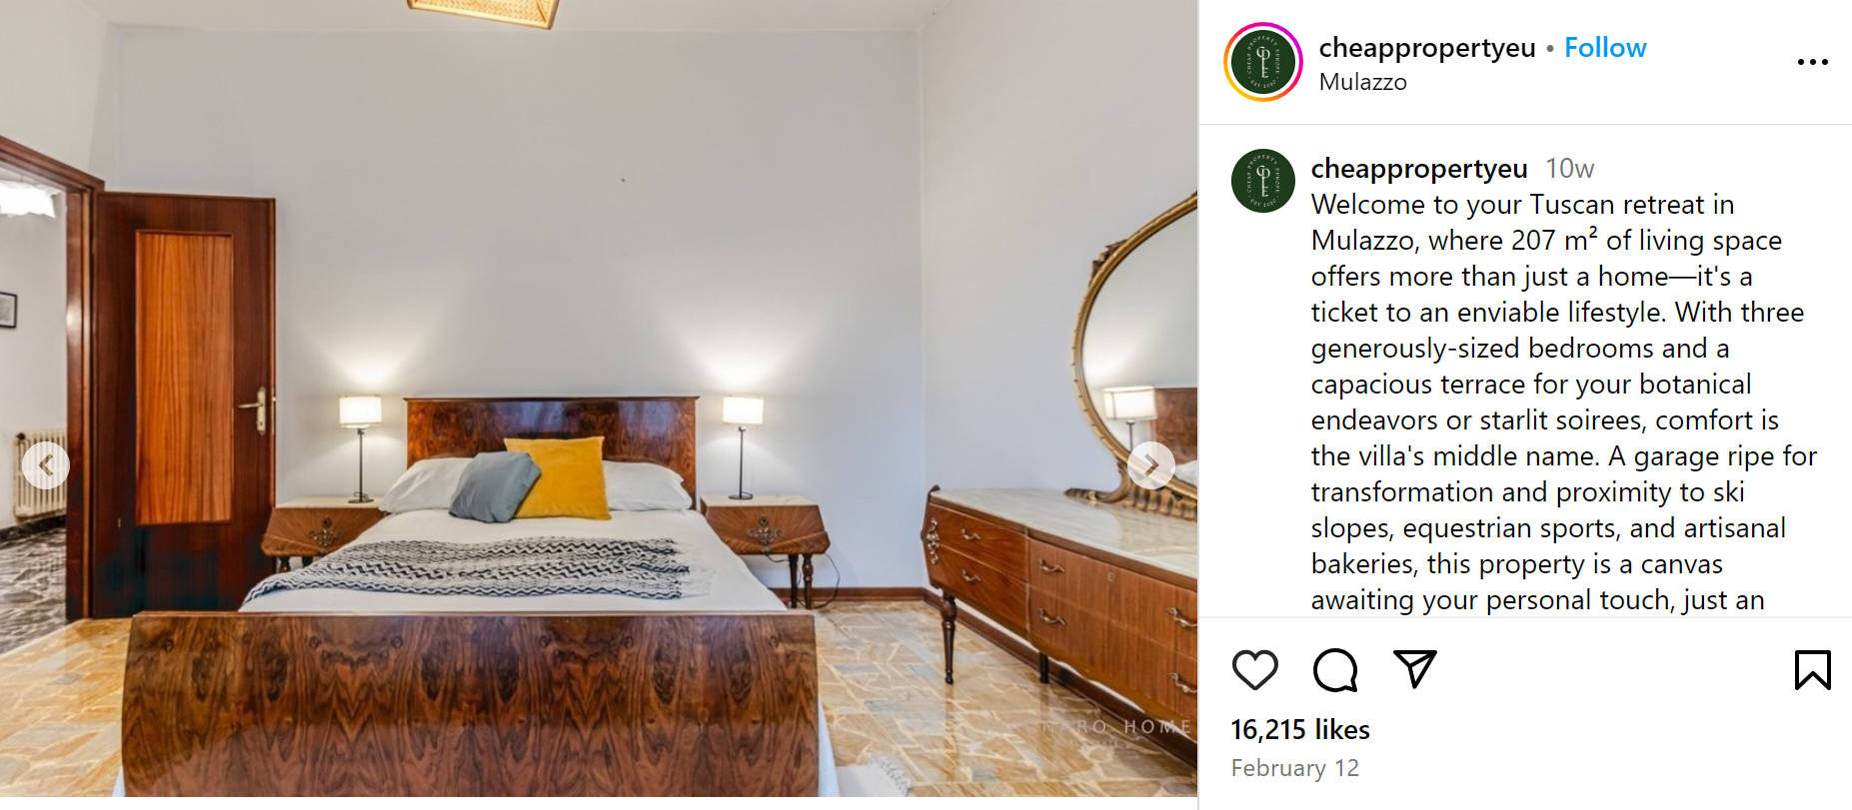This screenshot has width=1852, height=810.
Task: Follow the cheappropertyeu account
Action: [x=1605, y=47]
